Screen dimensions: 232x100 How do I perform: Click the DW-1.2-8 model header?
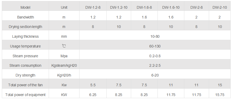(x=93, y=8)
